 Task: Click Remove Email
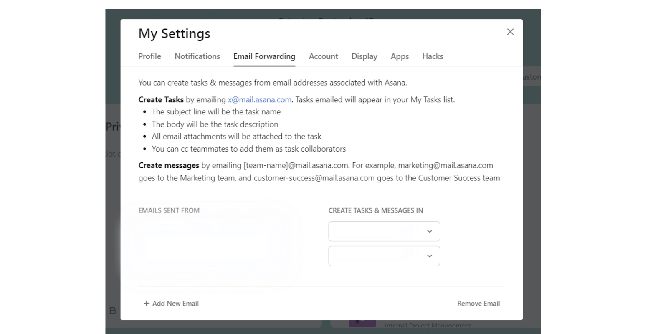(478, 304)
